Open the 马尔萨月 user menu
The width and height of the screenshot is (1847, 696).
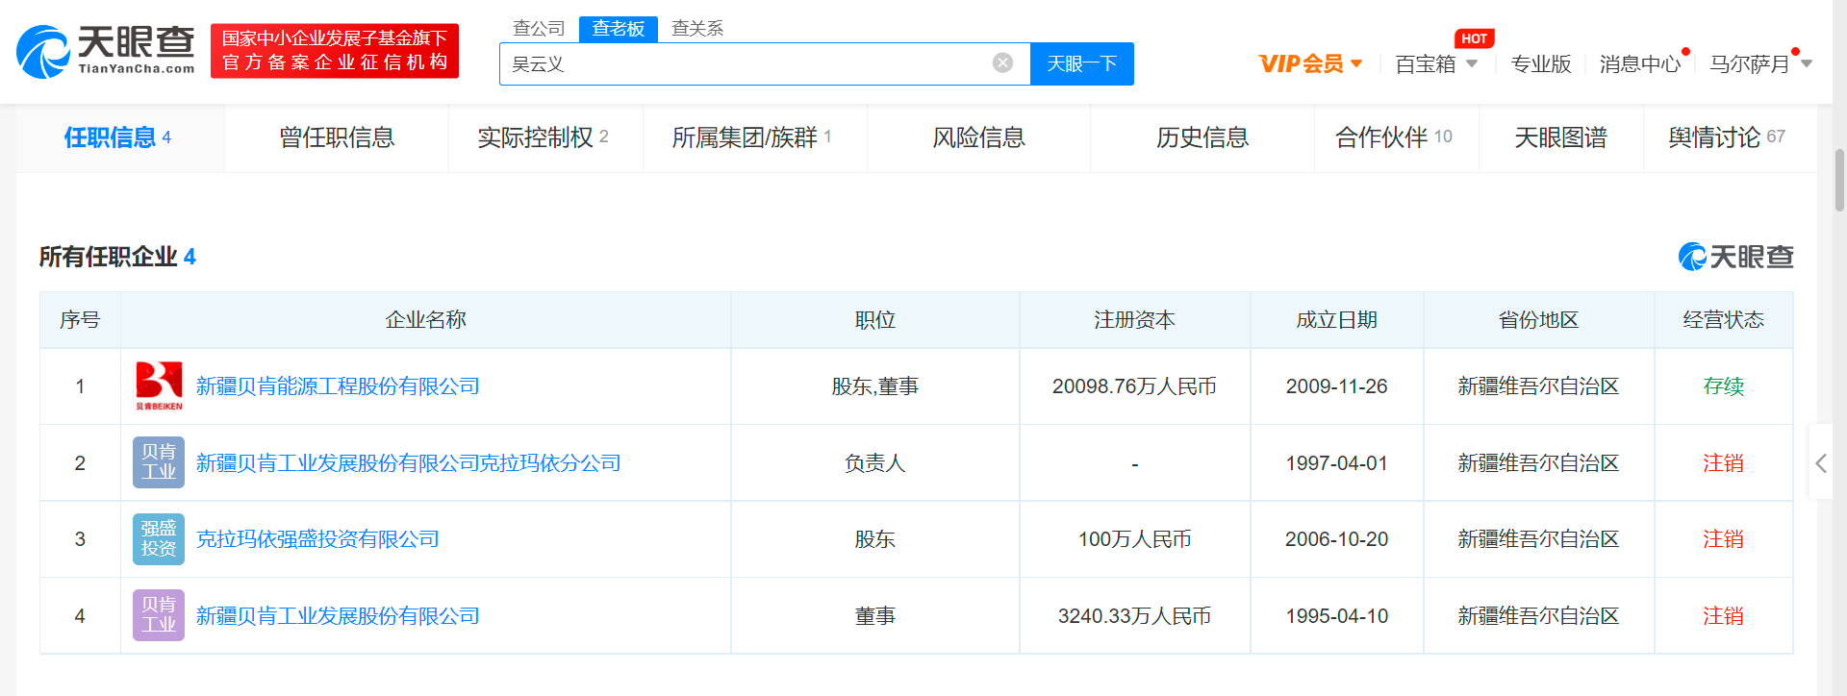coord(1760,64)
